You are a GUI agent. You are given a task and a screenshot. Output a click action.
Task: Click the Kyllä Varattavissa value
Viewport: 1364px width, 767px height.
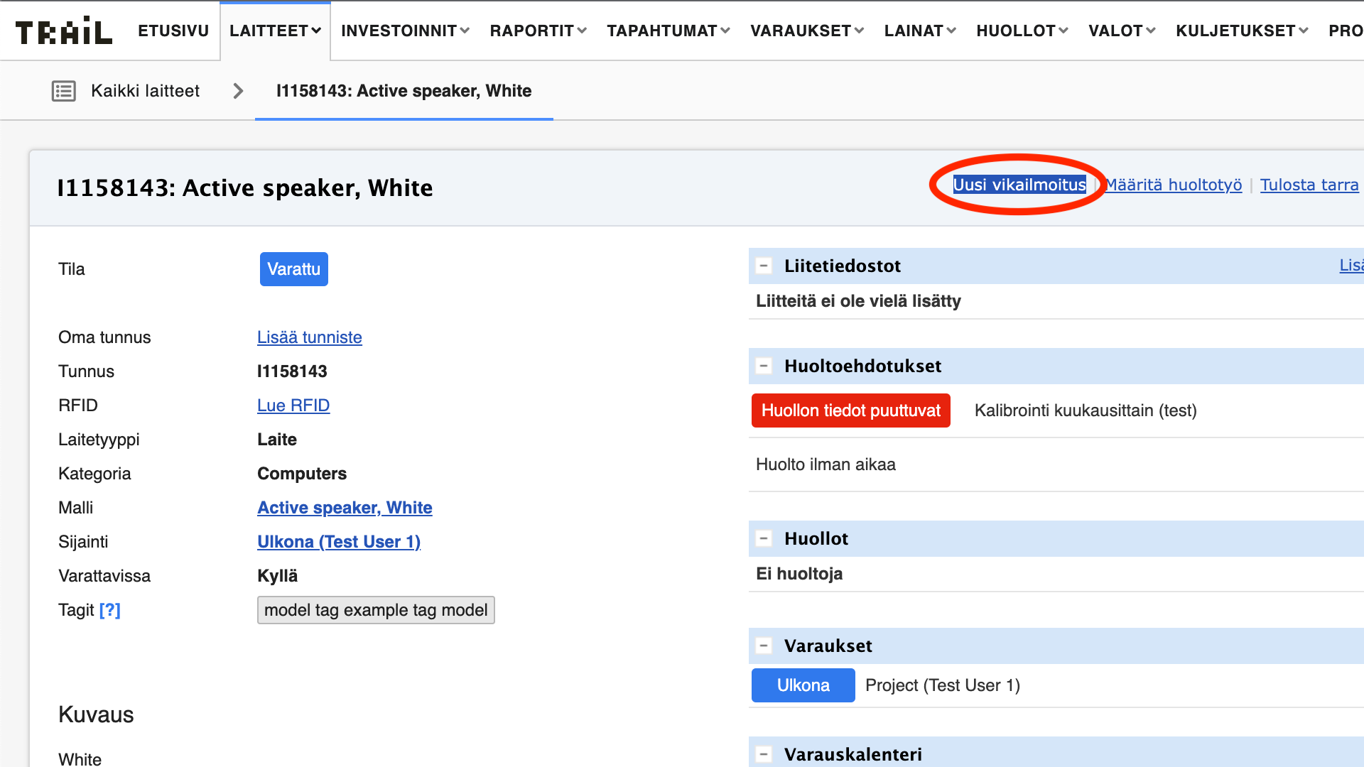[x=278, y=576]
